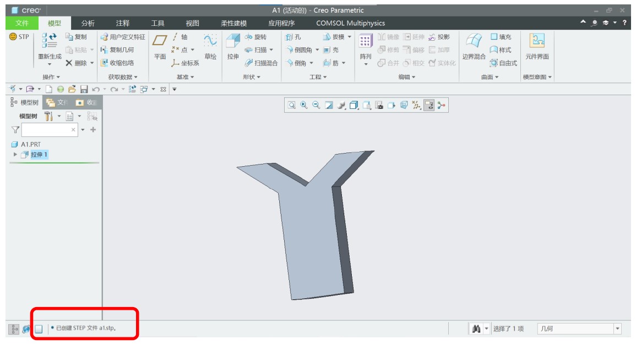The image size is (636, 345).
Task: Click the 扫描混合 swept blend tool
Action: 261,63
